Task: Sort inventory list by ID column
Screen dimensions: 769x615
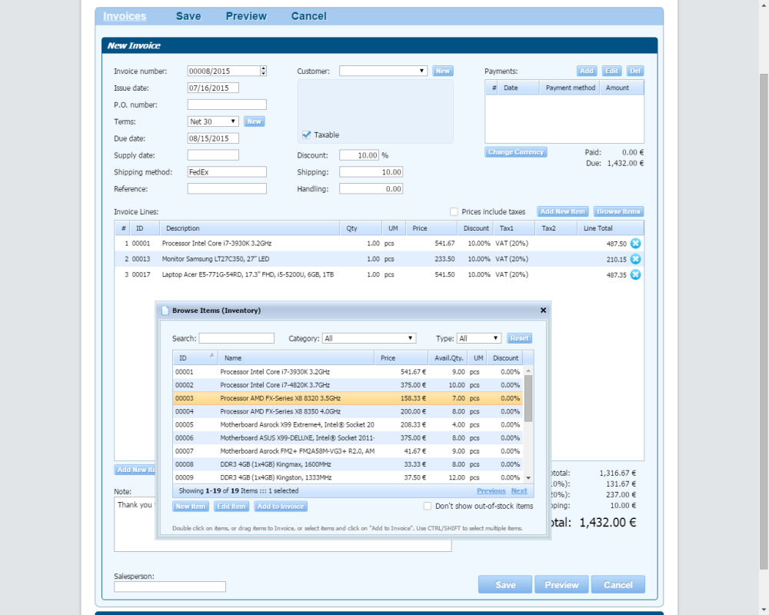Action: pyautogui.click(x=195, y=358)
